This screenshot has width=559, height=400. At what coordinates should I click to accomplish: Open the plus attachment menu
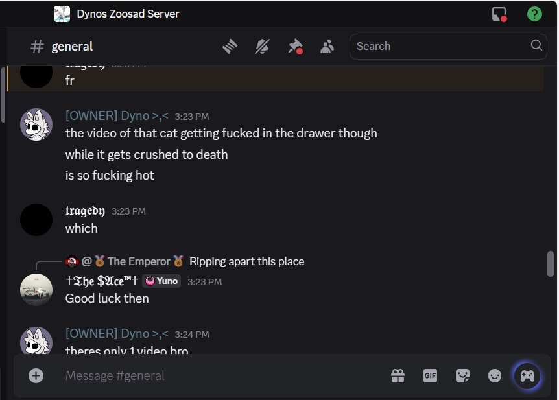[36, 375]
